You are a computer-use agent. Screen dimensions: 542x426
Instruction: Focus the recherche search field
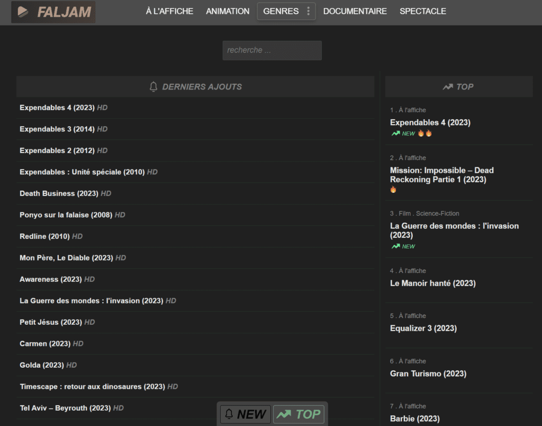coord(272,50)
